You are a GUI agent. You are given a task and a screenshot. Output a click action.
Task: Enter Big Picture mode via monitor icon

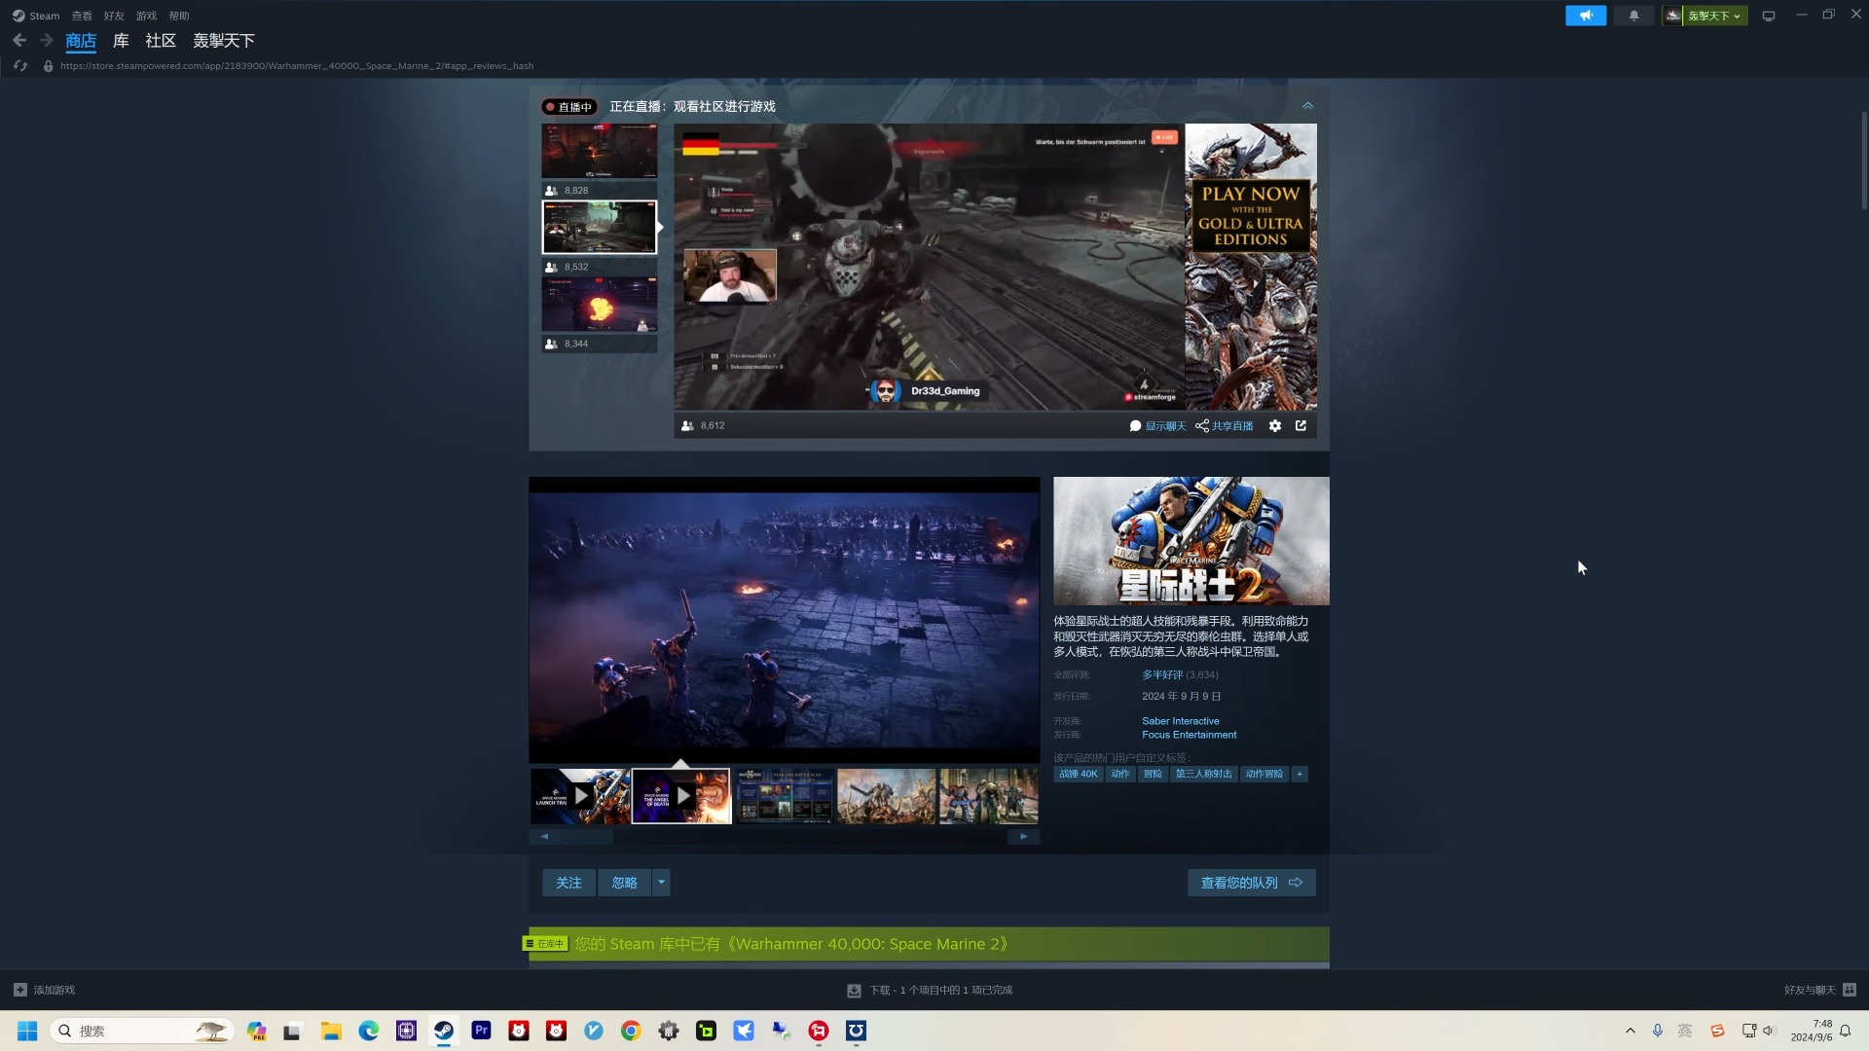pyautogui.click(x=1769, y=16)
